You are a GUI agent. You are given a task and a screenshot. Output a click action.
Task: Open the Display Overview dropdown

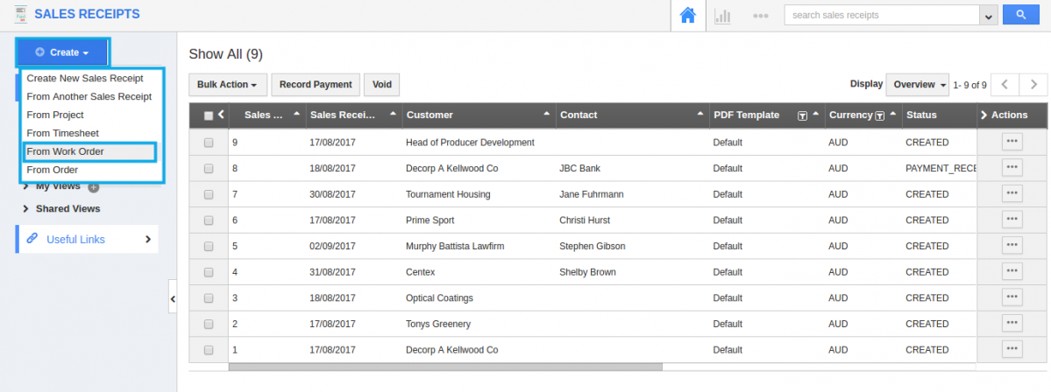(917, 85)
